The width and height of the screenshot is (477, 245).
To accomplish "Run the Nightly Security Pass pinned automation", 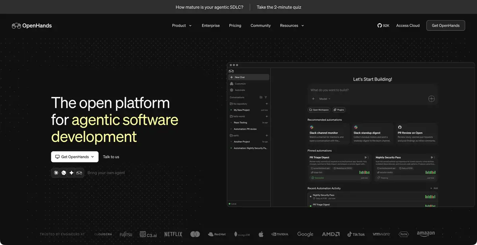I will (432, 157).
